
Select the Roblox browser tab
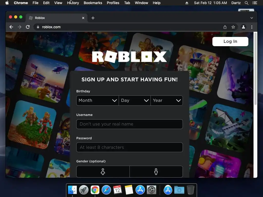pos(56,18)
